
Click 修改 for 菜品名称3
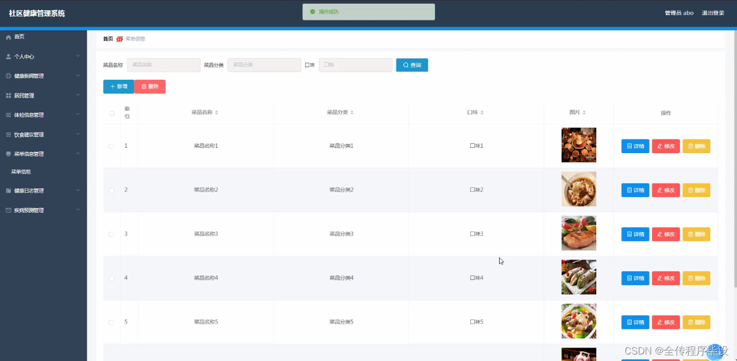(666, 234)
